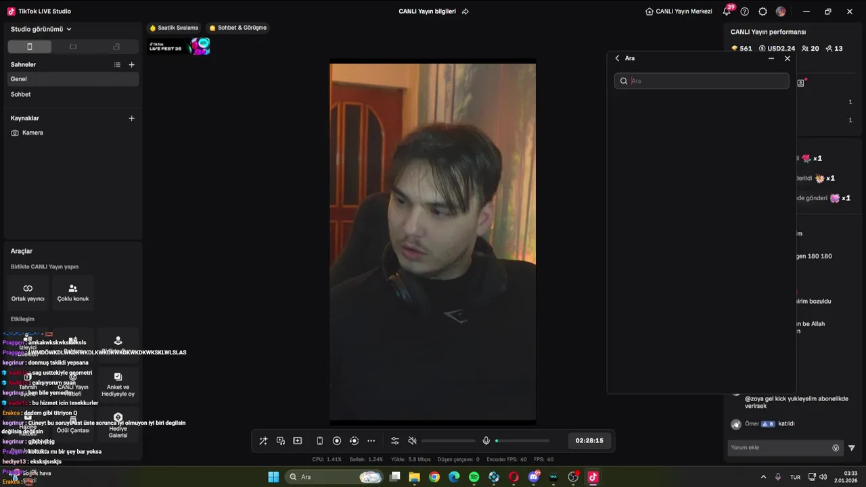Click the phone orientation icon in control bar
This screenshot has height=487, width=866.
(x=320, y=441)
